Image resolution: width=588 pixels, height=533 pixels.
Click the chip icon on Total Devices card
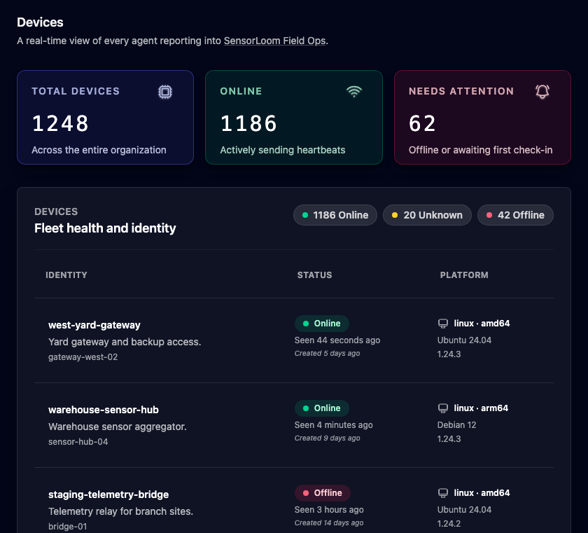coord(164,92)
